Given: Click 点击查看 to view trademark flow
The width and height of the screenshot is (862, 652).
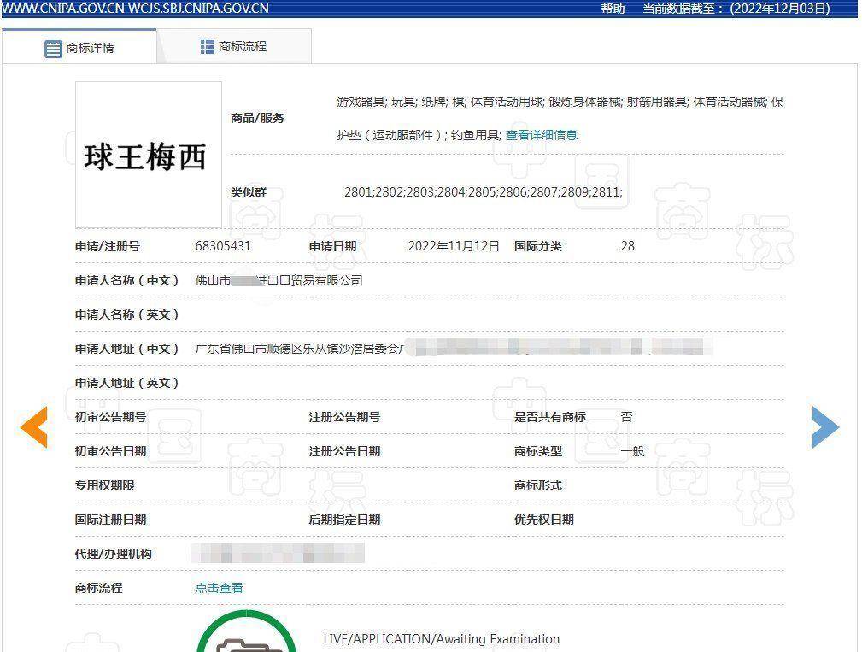Looking at the screenshot, I should pyautogui.click(x=218, y=588).
